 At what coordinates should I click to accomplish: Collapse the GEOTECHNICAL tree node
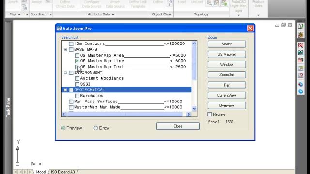point(65,90)
